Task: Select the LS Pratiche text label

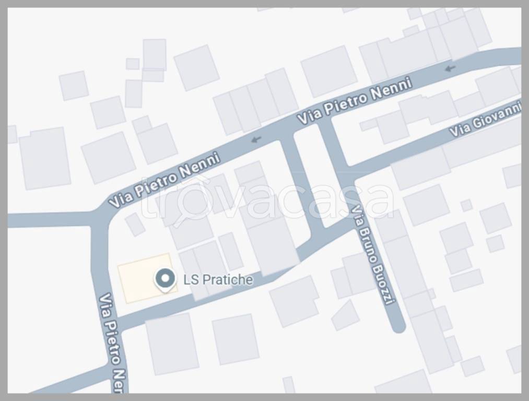Action: pyautogui.click(x=218, y=280)
